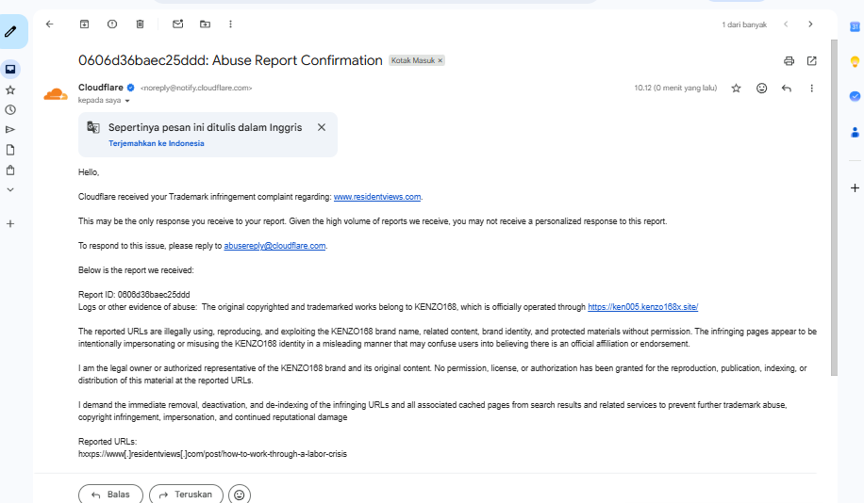Screen dimensions: 864x503
Task: Mark email as unread
Action: tap(177, 24)
